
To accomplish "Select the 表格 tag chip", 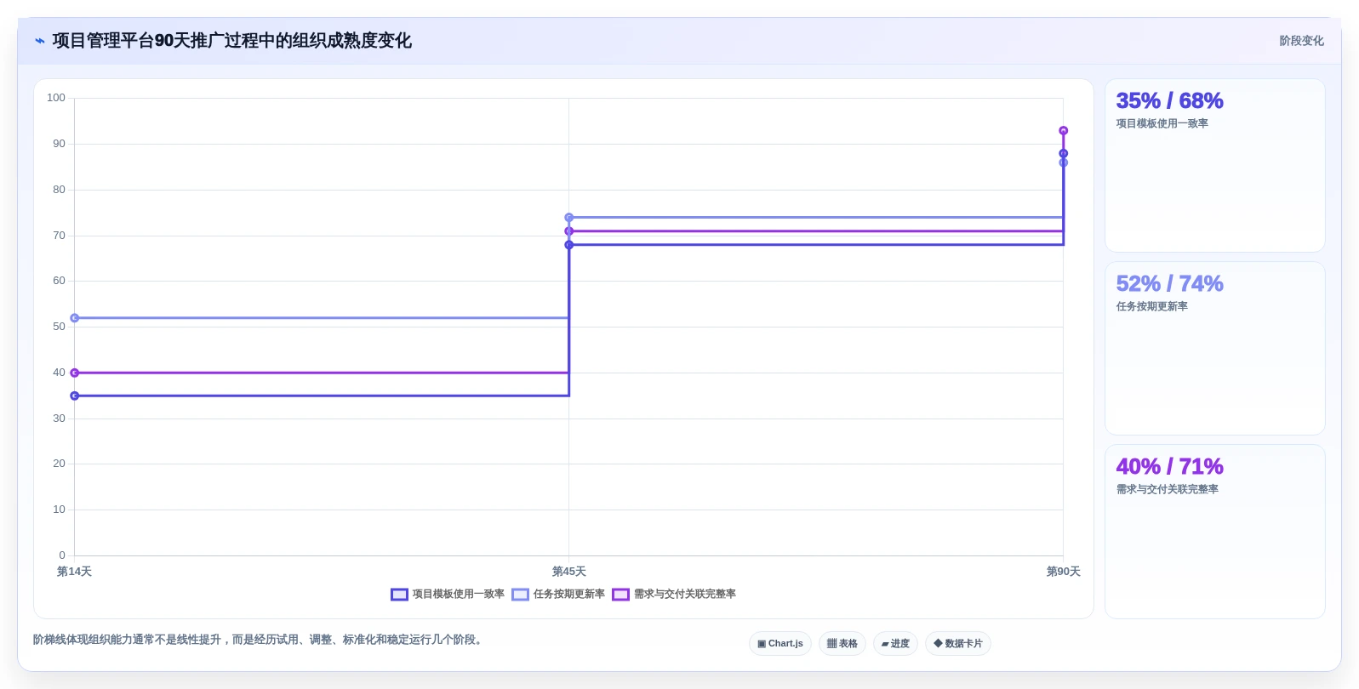I will point(842,644).
